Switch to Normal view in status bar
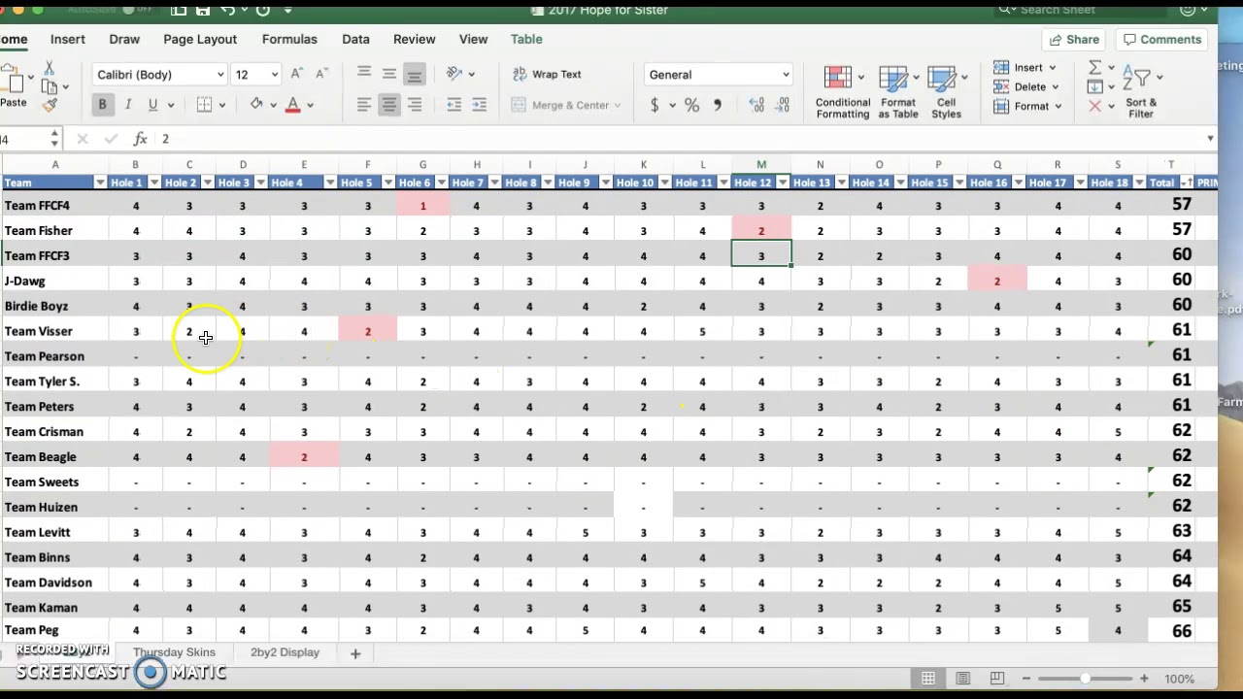Screen dimensions: 1243x699 (x=928, y=679)
